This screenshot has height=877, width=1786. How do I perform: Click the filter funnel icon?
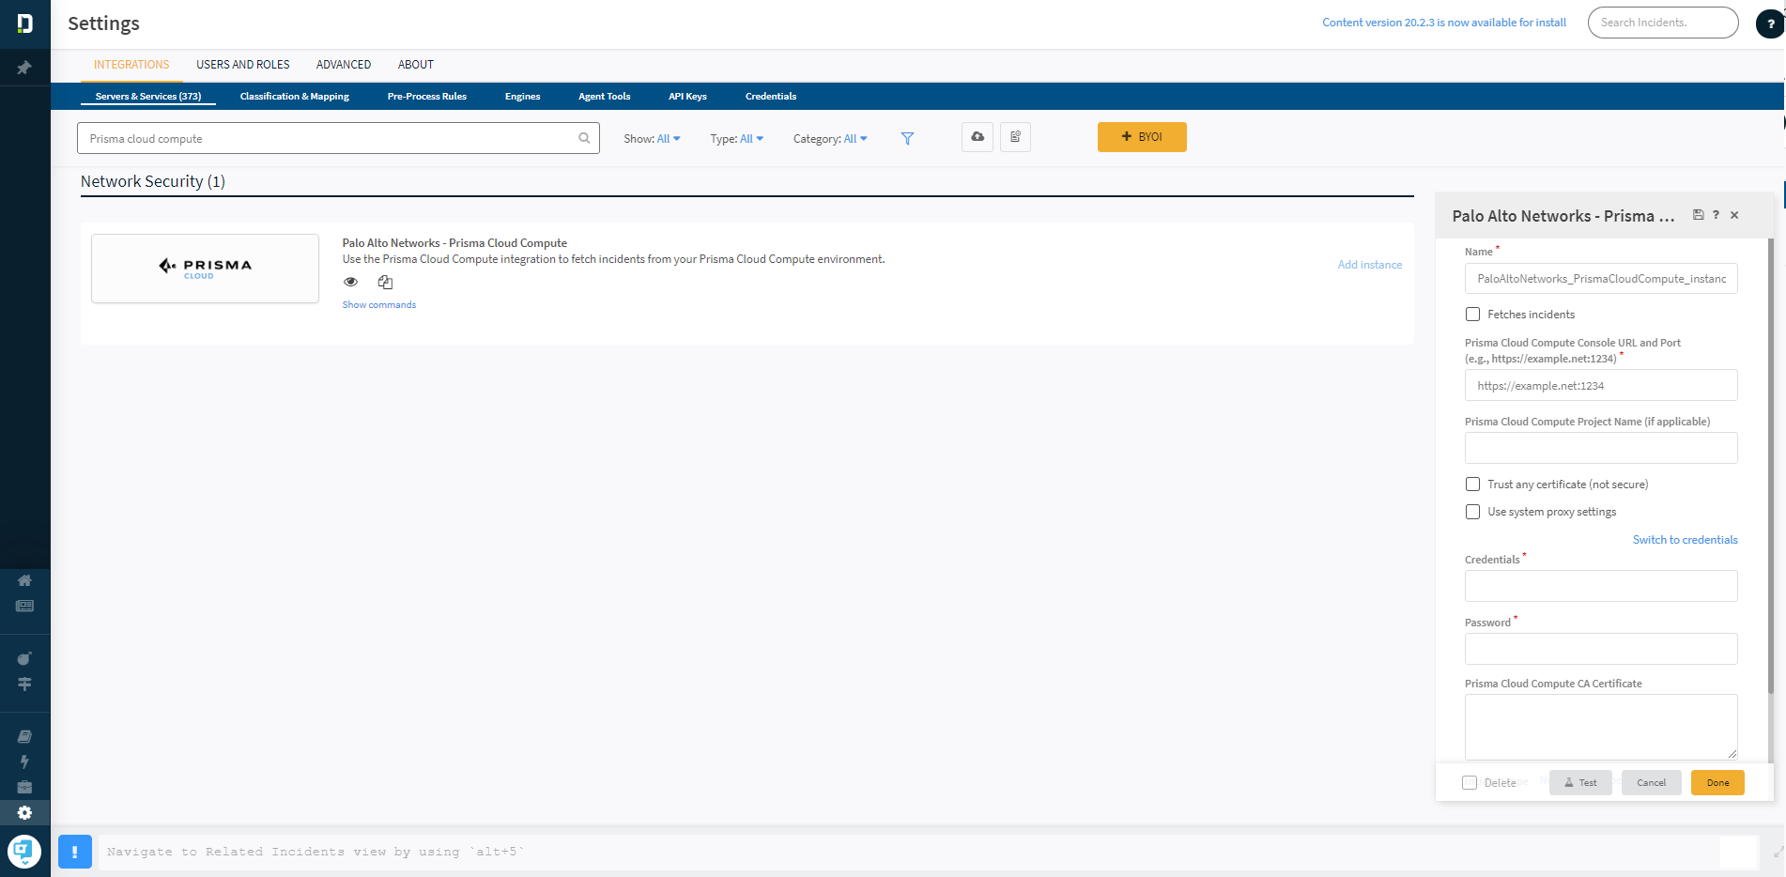click(907, 138)
